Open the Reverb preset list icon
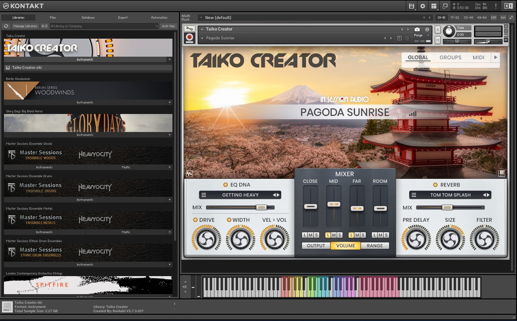The image size is (517, 321). coord(414,195)
